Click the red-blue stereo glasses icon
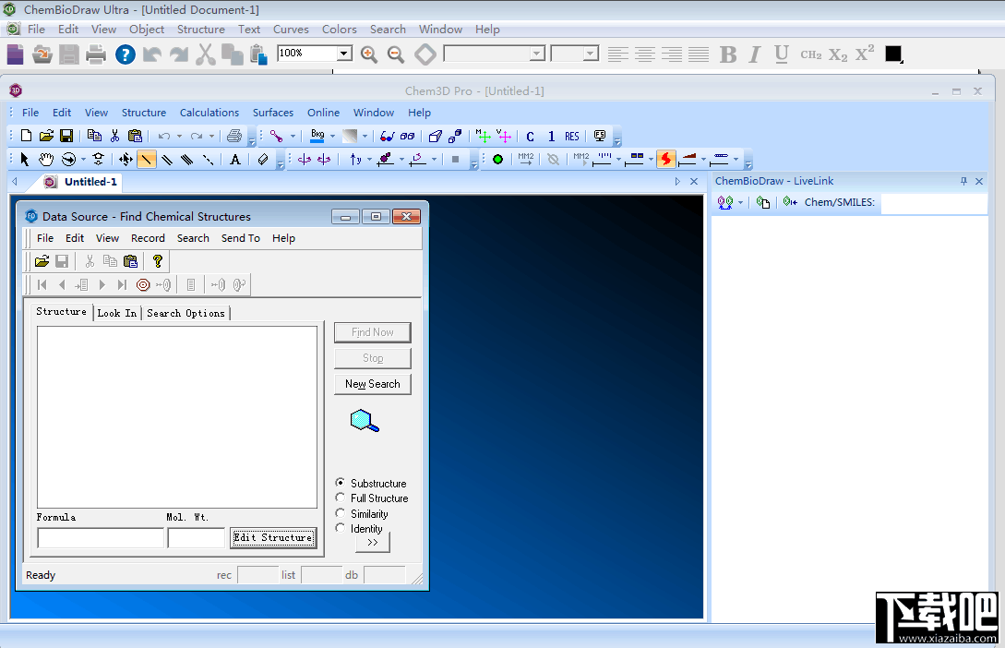The width and height of the screenshot is (1005, 648). click(x=387, y=136)
